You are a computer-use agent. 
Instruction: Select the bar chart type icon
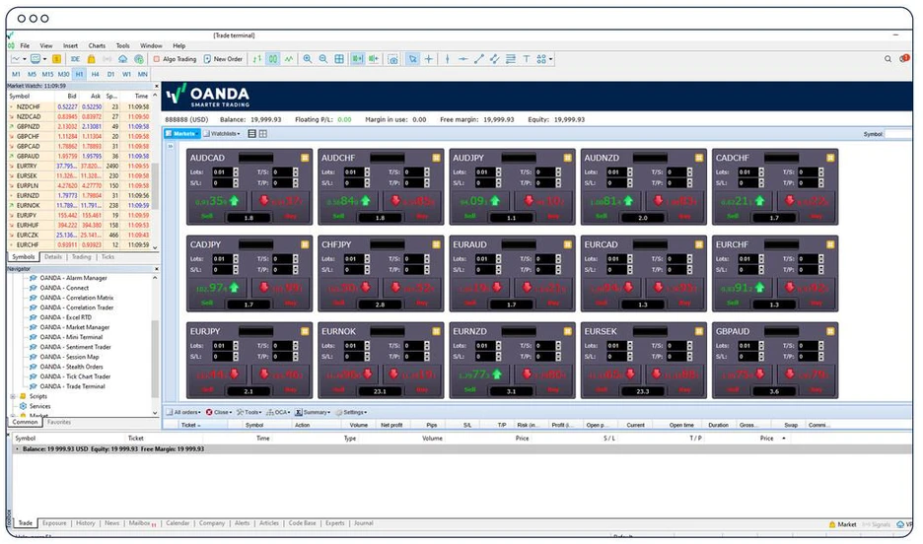click(257, 59)
